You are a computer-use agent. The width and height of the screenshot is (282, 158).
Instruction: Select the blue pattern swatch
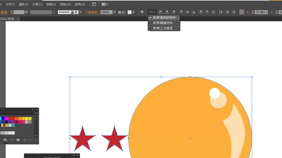click(x=13, y=125)
